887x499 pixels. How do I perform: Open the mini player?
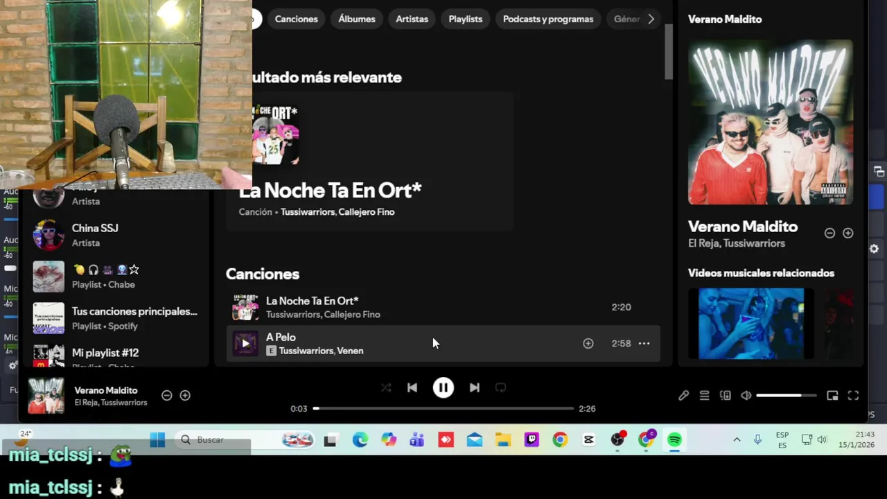point(832,395)
